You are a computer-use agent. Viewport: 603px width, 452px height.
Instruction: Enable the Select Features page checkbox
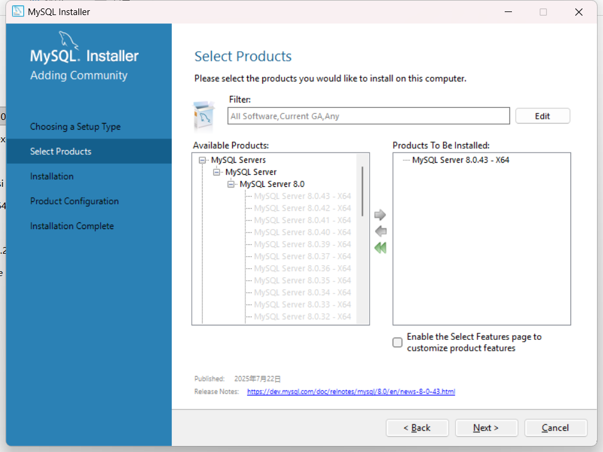pyautogui.click(x=397, y=342)
